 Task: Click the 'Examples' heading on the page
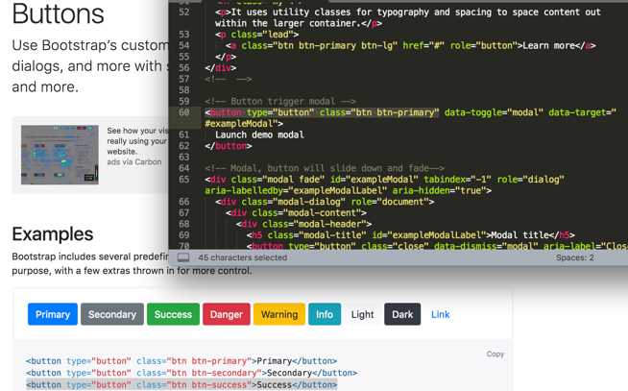point(53,234)
